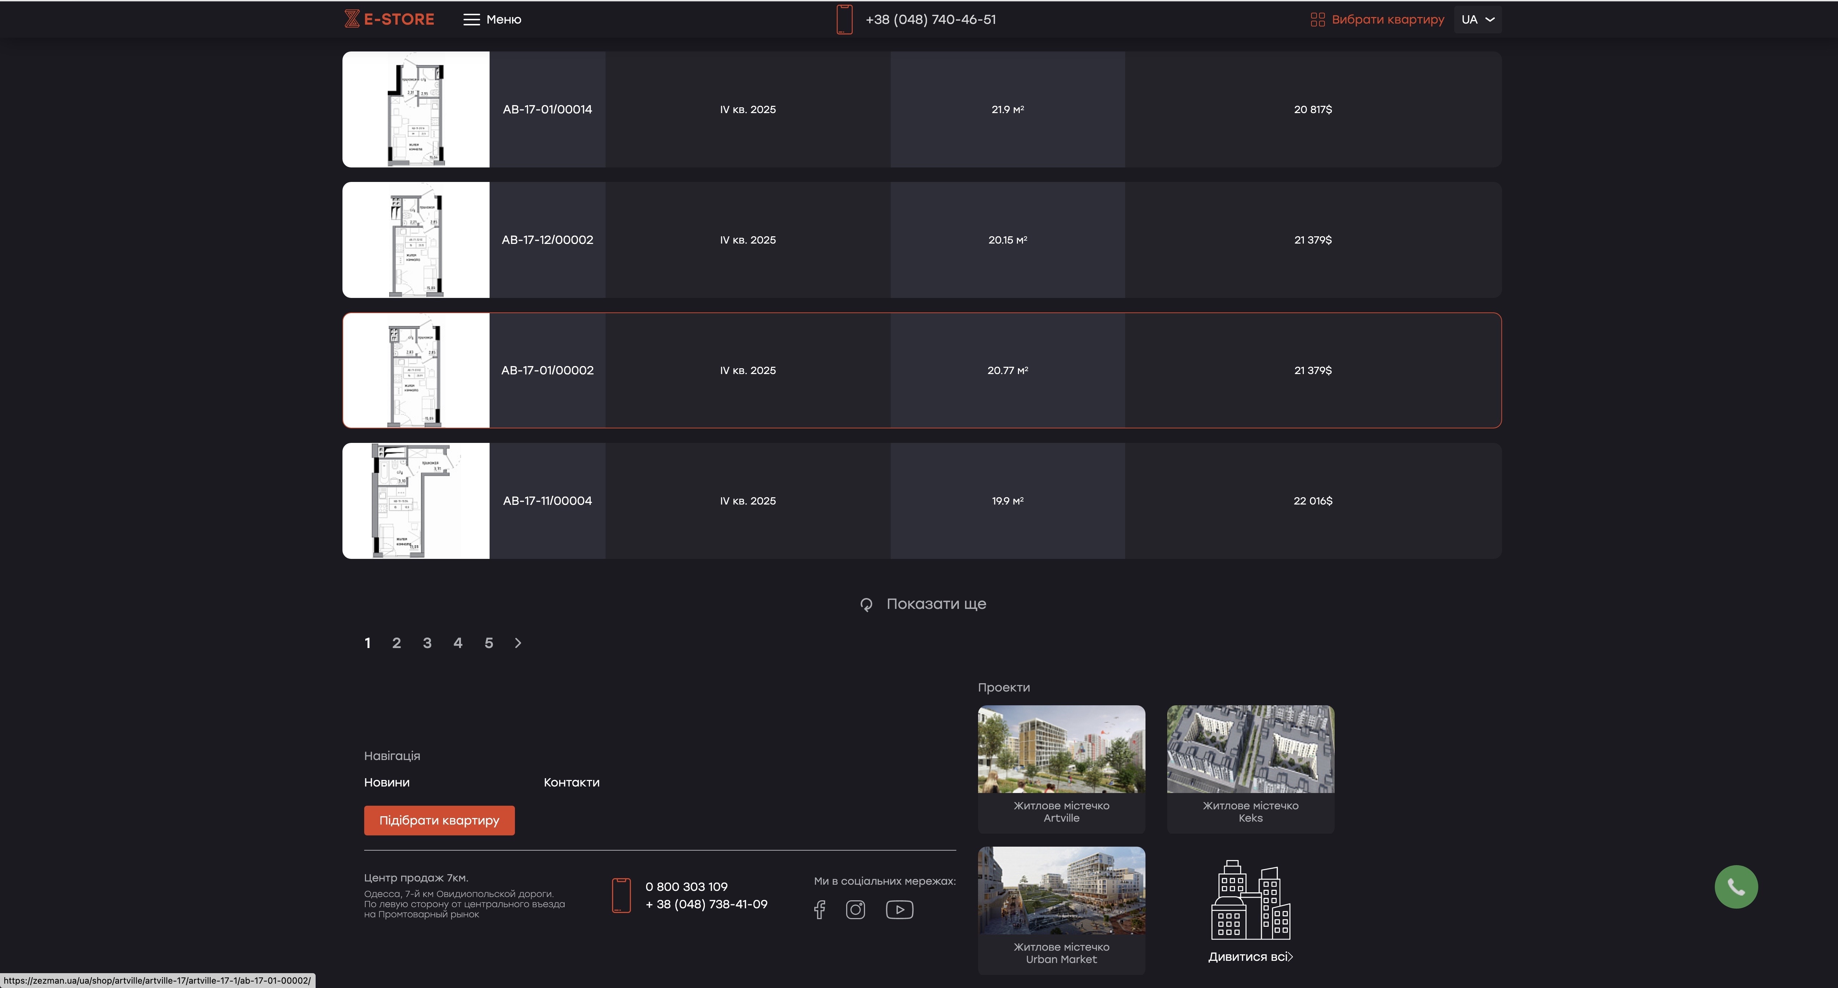The width and height of the screenshot is (1838, 988).
Task: Click the next page chevron arrow
Action: 518,643
